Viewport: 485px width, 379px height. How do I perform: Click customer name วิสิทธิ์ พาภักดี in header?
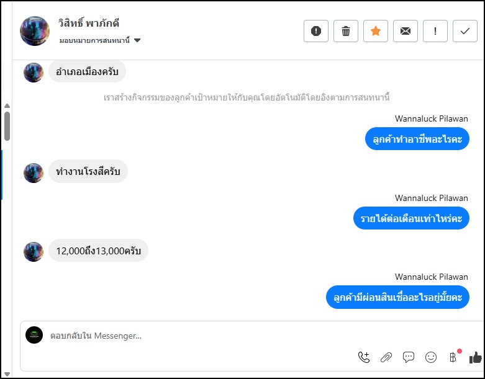pos(89,24)
